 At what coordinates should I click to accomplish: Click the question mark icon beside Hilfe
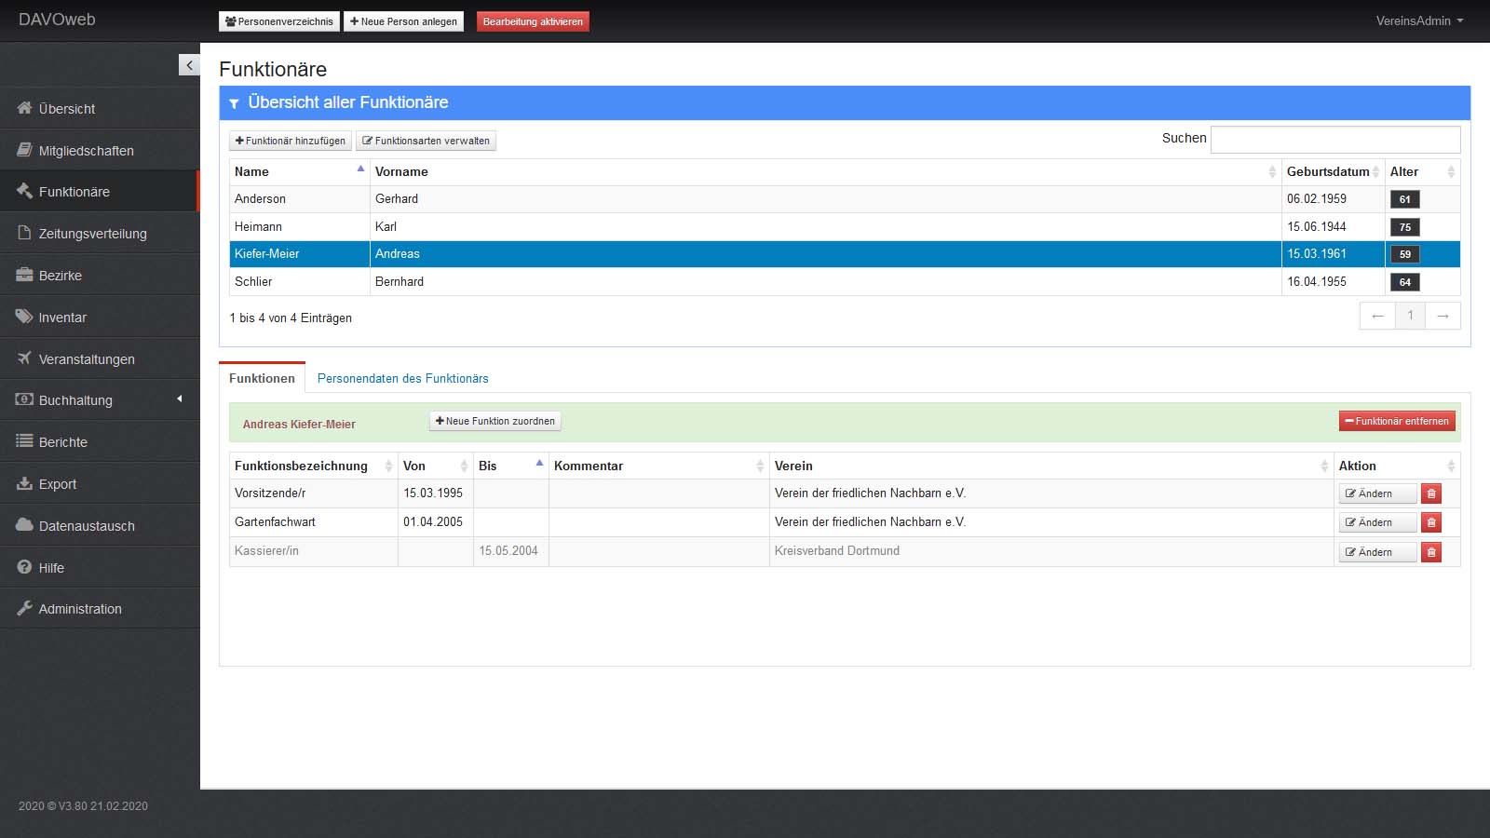pos(25,567)
